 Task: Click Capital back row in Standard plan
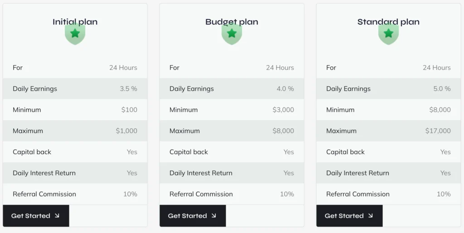coord(345,152)
